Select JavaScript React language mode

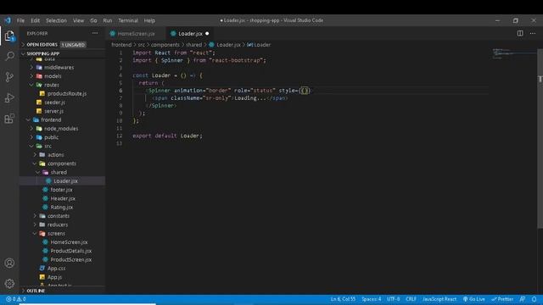[x=439, y=299]
